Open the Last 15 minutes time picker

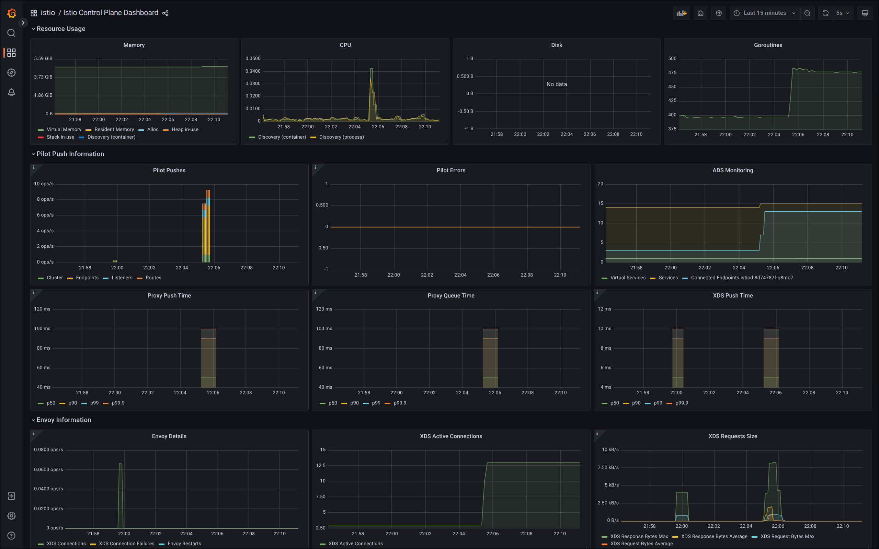pyautogui.click(x=765, y=13)
